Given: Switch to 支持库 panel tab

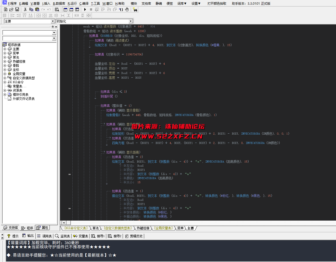Looking at the screenshot, I should coord(11,228).
